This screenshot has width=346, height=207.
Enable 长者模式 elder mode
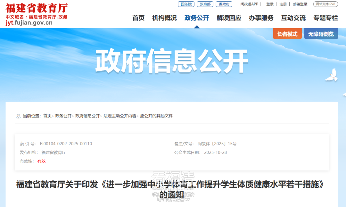pyautogui.click(x=287, y=34)
